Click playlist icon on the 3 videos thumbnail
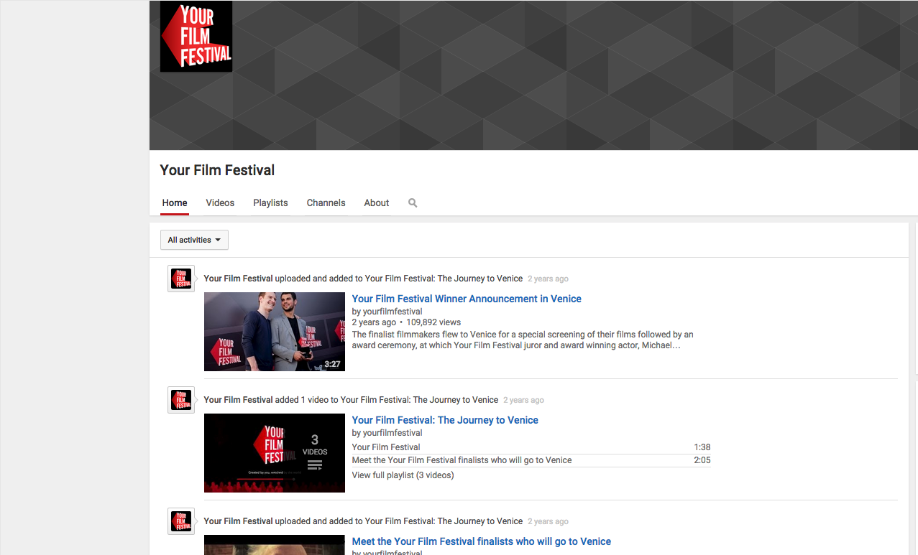 click(x=315, y=465)
